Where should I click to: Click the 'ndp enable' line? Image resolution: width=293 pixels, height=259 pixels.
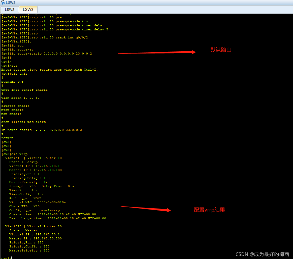[x=11, y=114]
